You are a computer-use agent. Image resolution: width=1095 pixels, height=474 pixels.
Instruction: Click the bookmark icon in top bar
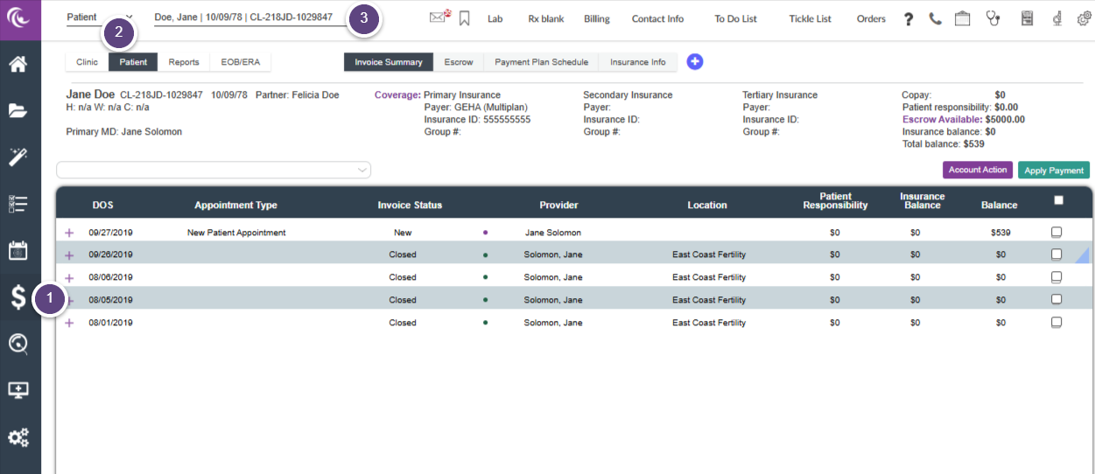(464, 18)
